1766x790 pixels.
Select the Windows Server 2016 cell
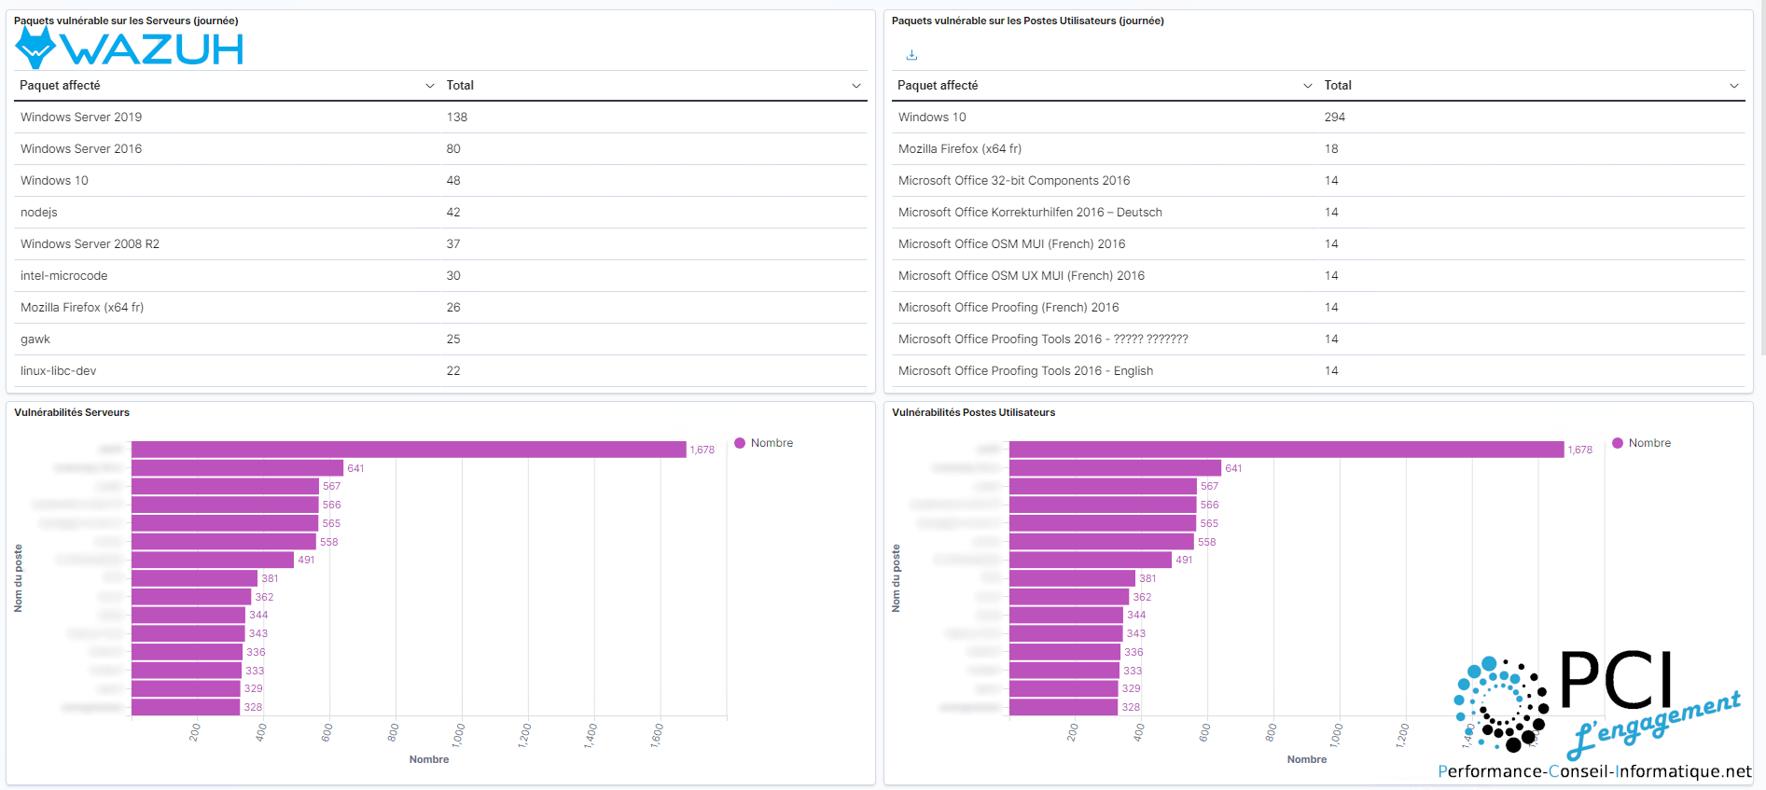click(81, 148)
